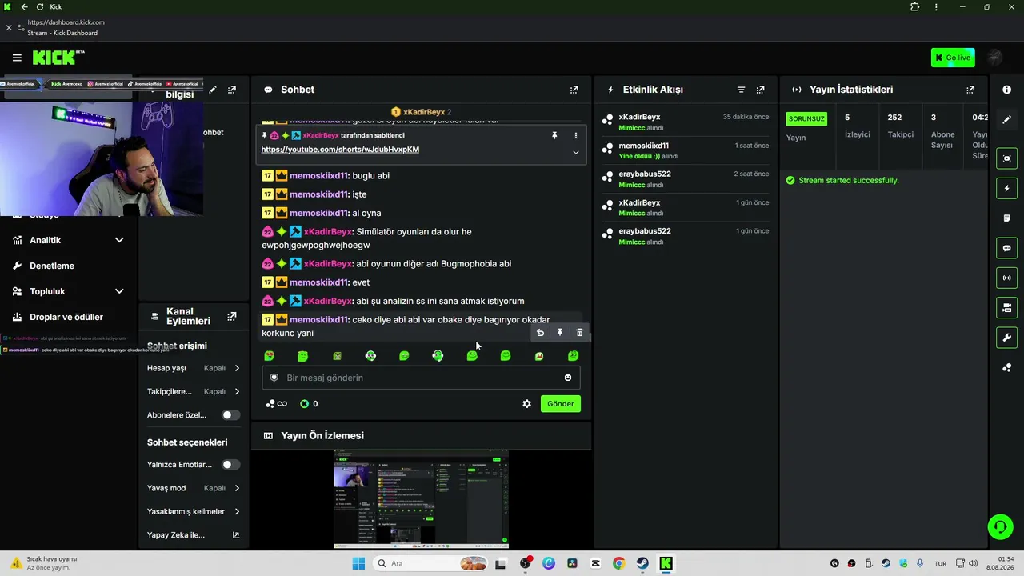Open Takipçilere setting dropdown
Viewport: 1024px width, 576px height.
[194, 391]
